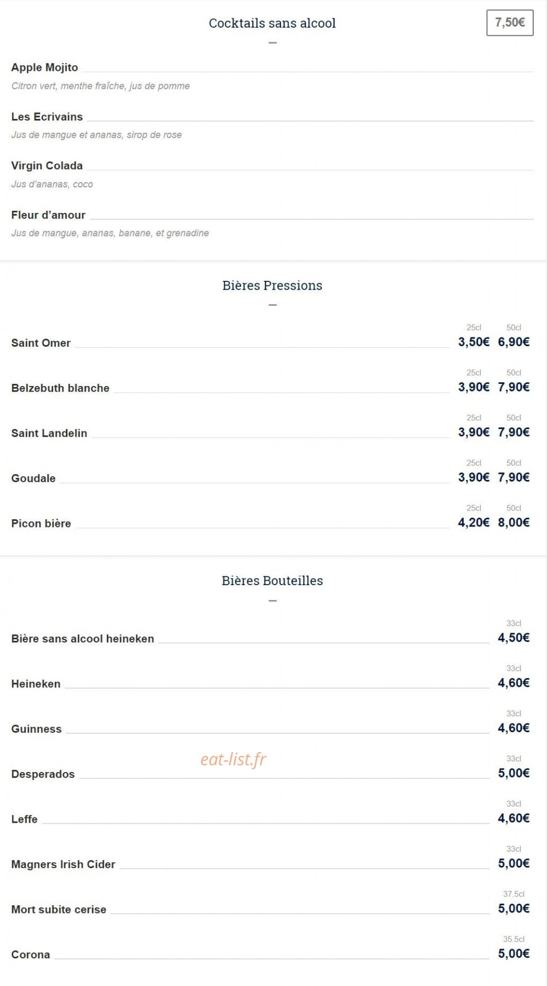Select Desperados 5,00€ price
This screenshot has height=986, width=547.
[x=513, y=773]
